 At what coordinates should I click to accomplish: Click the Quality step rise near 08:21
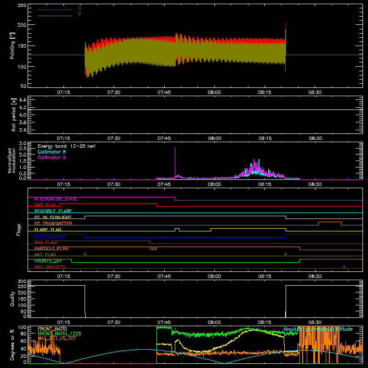click(286, 302)
